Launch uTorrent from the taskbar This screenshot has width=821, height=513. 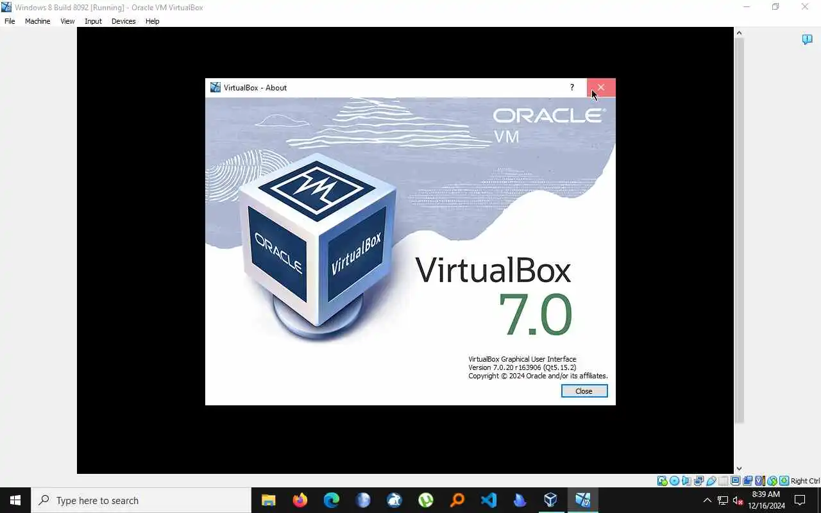(425, 500)
